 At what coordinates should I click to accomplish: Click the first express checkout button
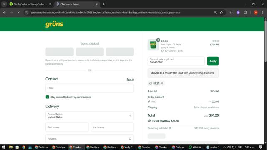(x=60, y=52)
